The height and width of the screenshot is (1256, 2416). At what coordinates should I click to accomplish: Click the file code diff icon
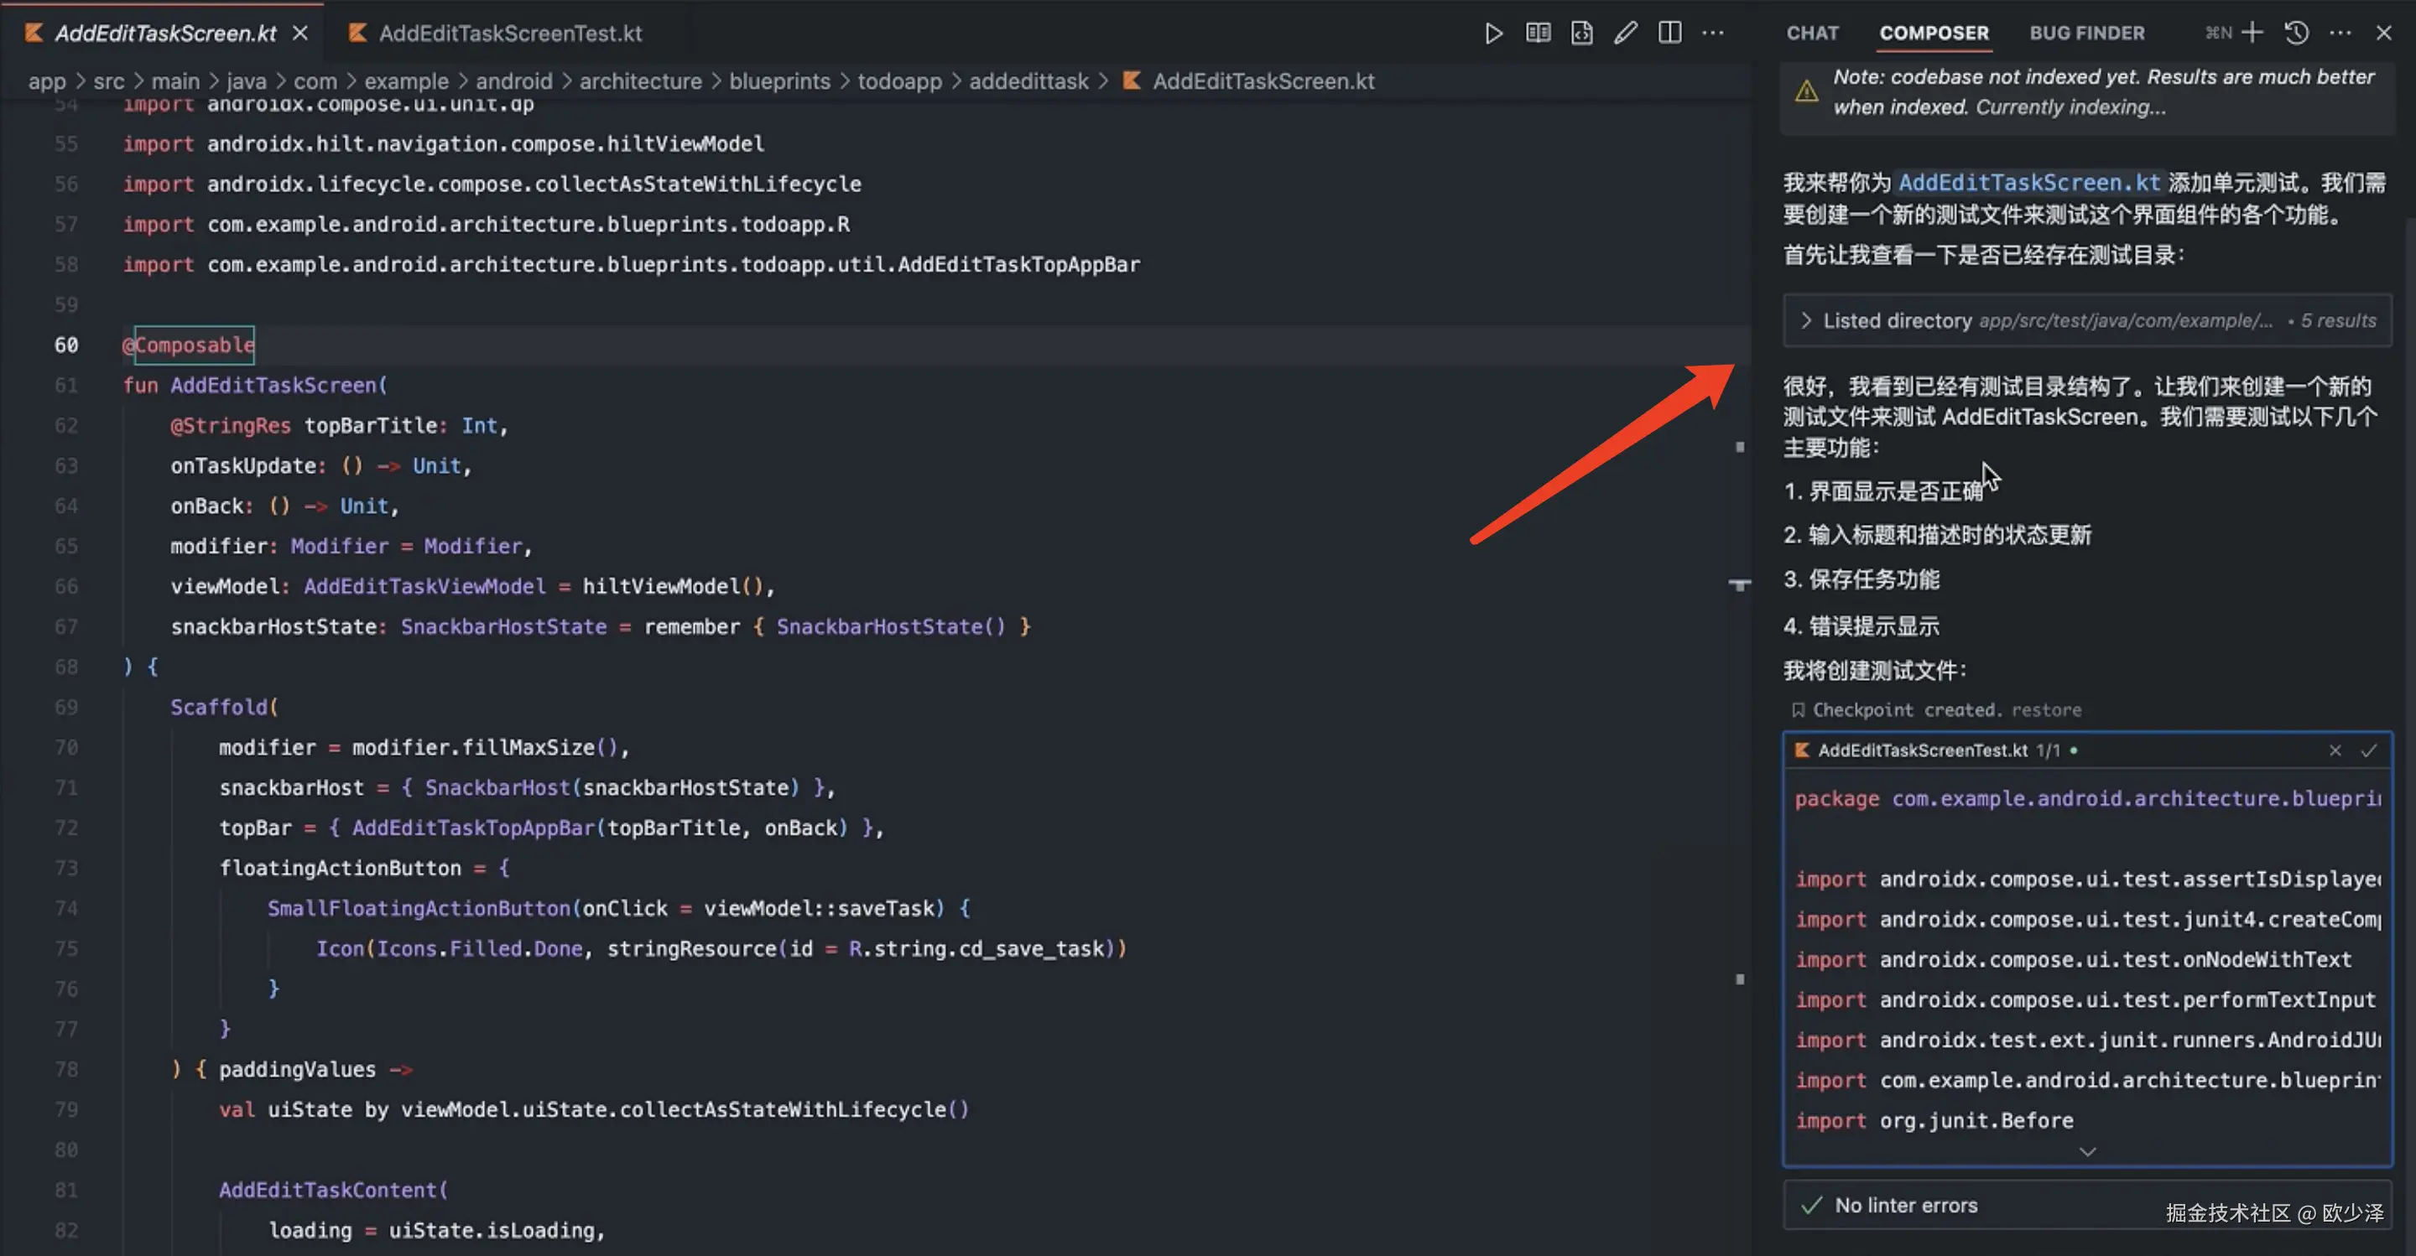[1582, 34]
